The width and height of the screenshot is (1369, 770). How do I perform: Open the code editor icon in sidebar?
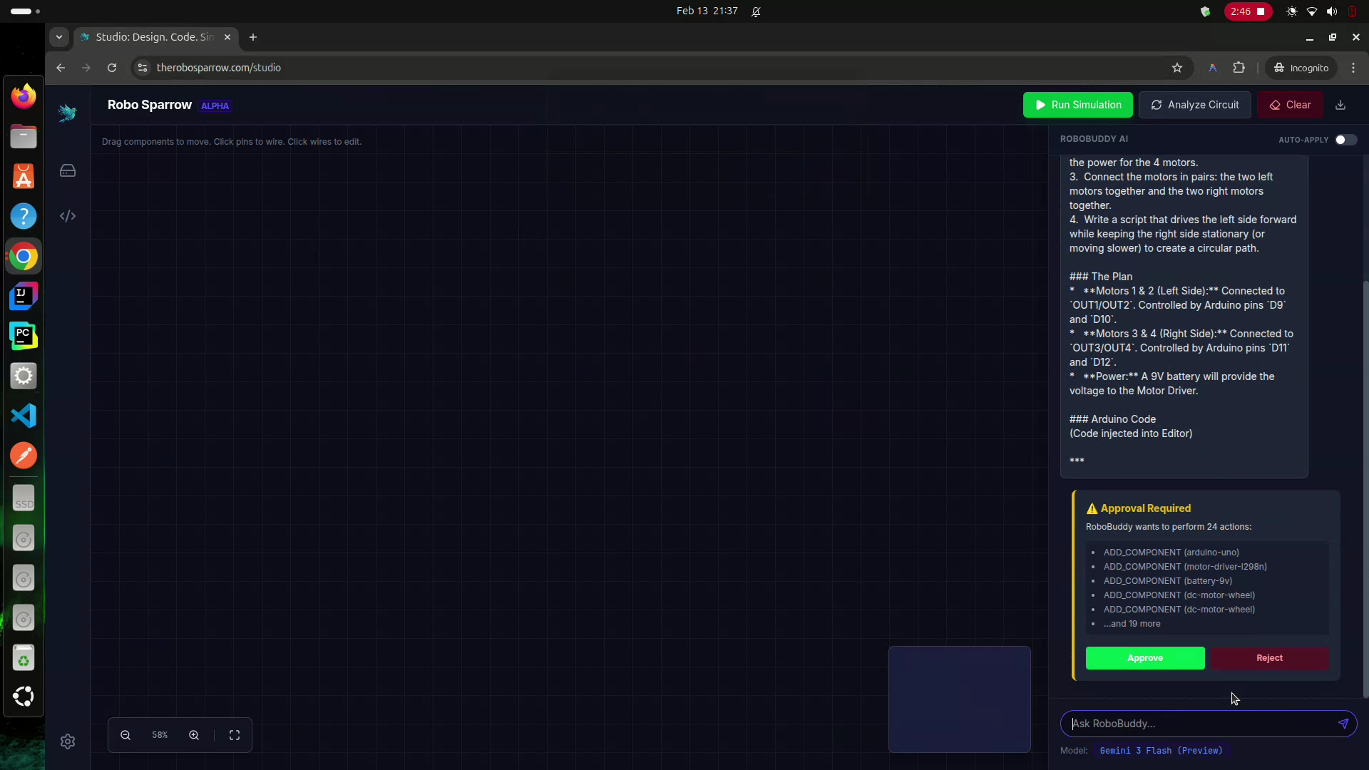[68, 216]
